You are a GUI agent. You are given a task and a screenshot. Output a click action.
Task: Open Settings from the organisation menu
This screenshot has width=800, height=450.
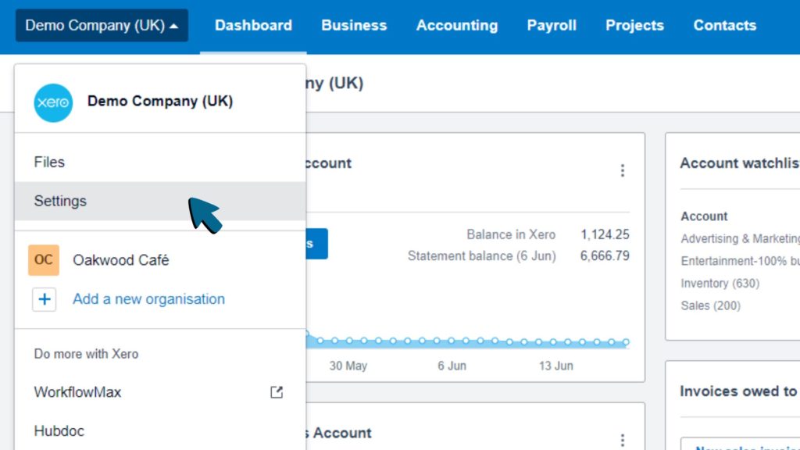[x=160, y=201]
